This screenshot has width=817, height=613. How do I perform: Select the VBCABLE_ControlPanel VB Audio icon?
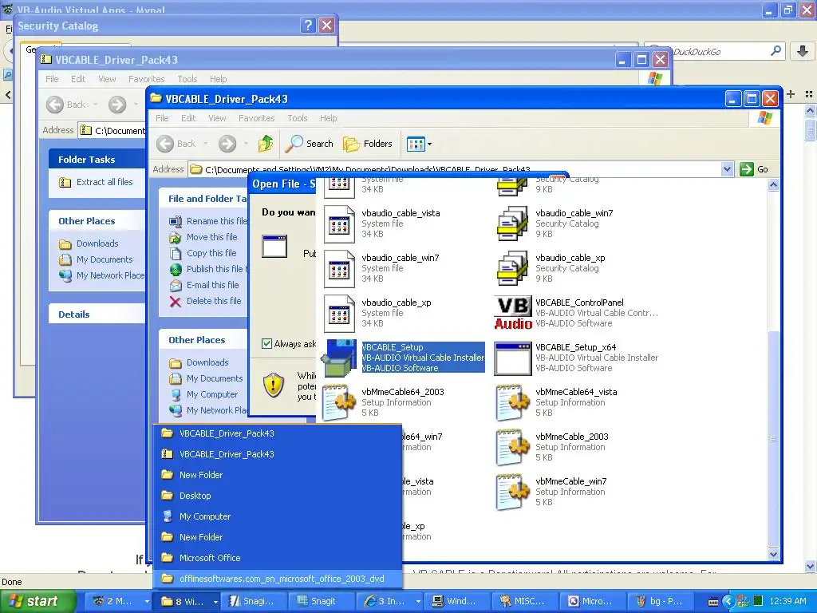513,313
